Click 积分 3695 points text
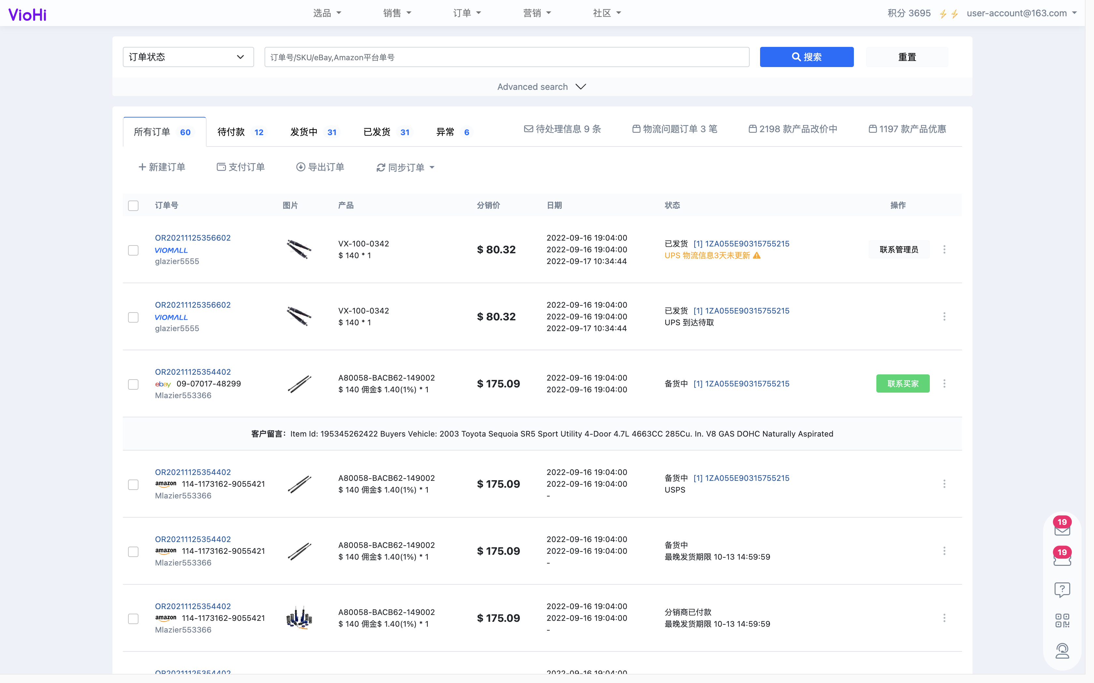The height and width of the screenshot is (683, 1094). point(909,13)
